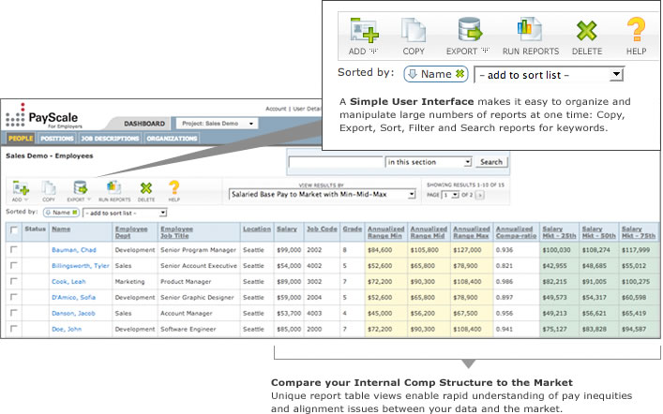
Task: Sort by the Job Code column header
Action: click(x=322, y=229)
